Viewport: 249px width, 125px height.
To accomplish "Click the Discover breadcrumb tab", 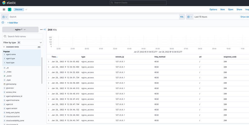I will coord(19,10).
